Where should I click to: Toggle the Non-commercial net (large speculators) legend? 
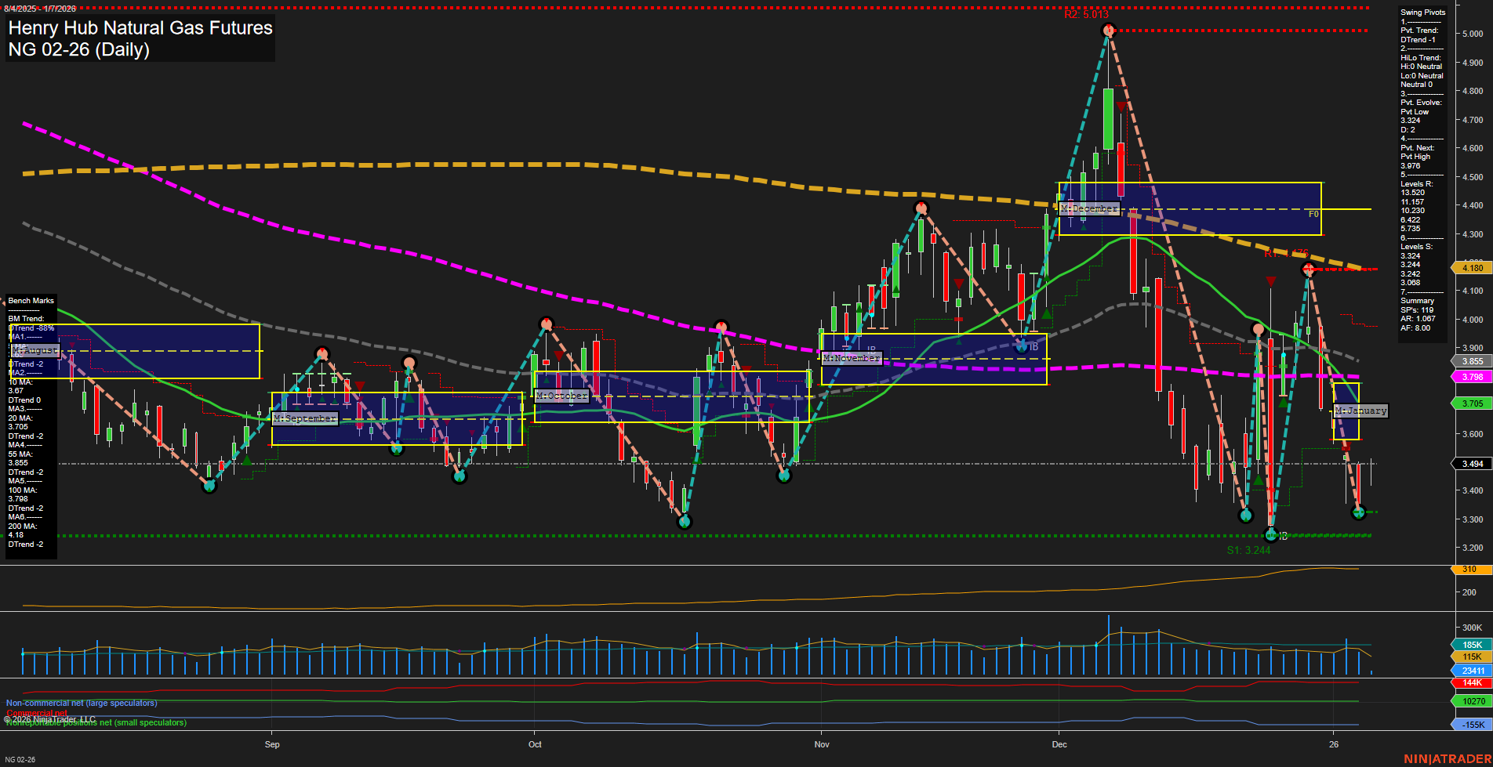pyautogui.click(x=81, y=703)
